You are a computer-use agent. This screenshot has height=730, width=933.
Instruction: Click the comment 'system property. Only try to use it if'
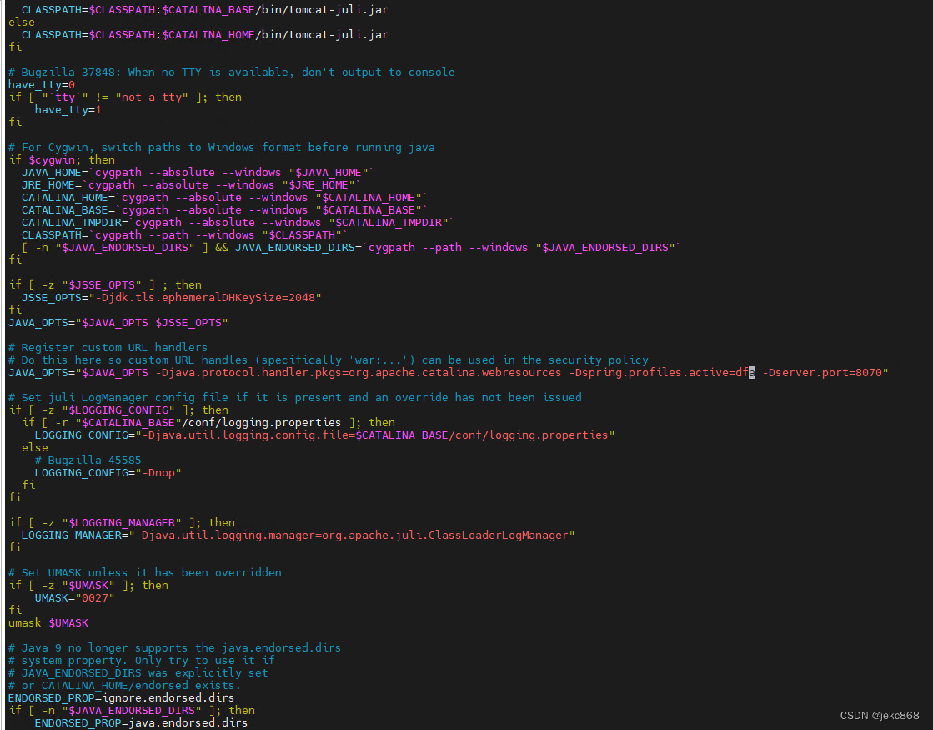click(x=142, y=660)
